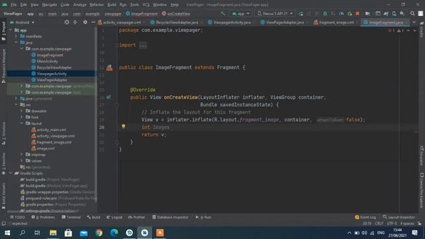The width and height of the screenshot is (425, 239).
Task: Click the ENG language indicator in system tray
Action: (x=381, y=233)
